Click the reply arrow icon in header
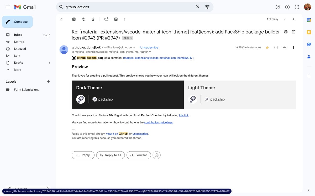Image resolution: width=315 pixels, height=196 pixels. pos(285,48)
